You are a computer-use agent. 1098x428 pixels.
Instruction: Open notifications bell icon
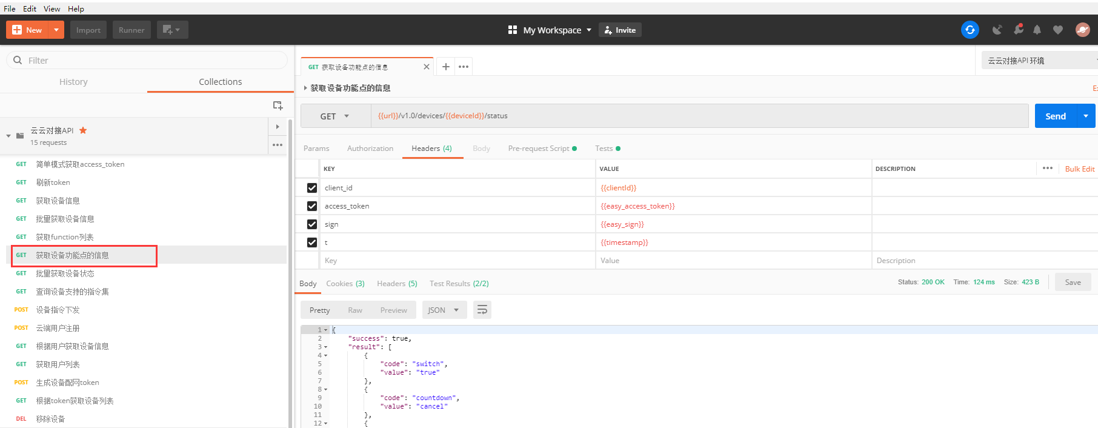[x=1037, y=30]
